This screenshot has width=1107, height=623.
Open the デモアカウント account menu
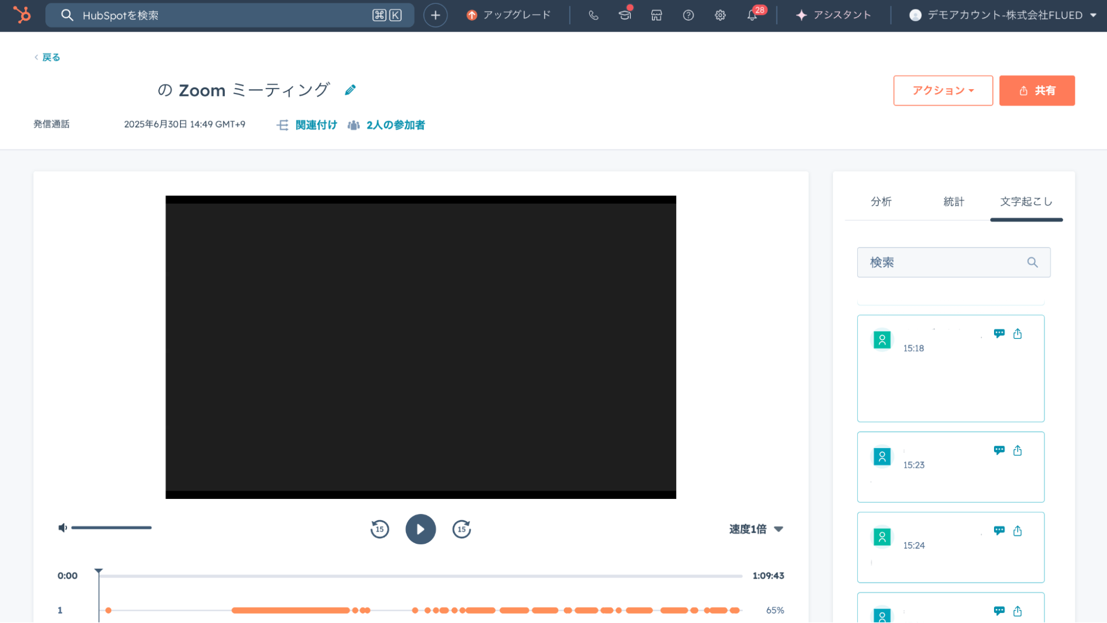[1003, 16]
